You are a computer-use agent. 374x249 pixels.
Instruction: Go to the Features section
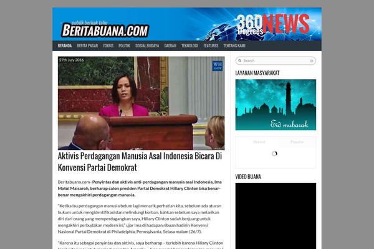(211, 45)
